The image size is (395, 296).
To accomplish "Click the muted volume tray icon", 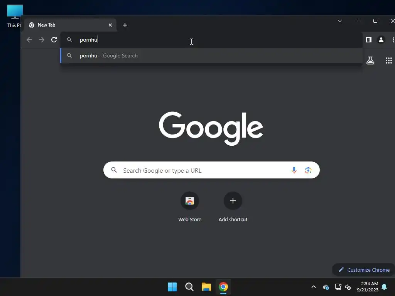I will click(x=348, y=287).
